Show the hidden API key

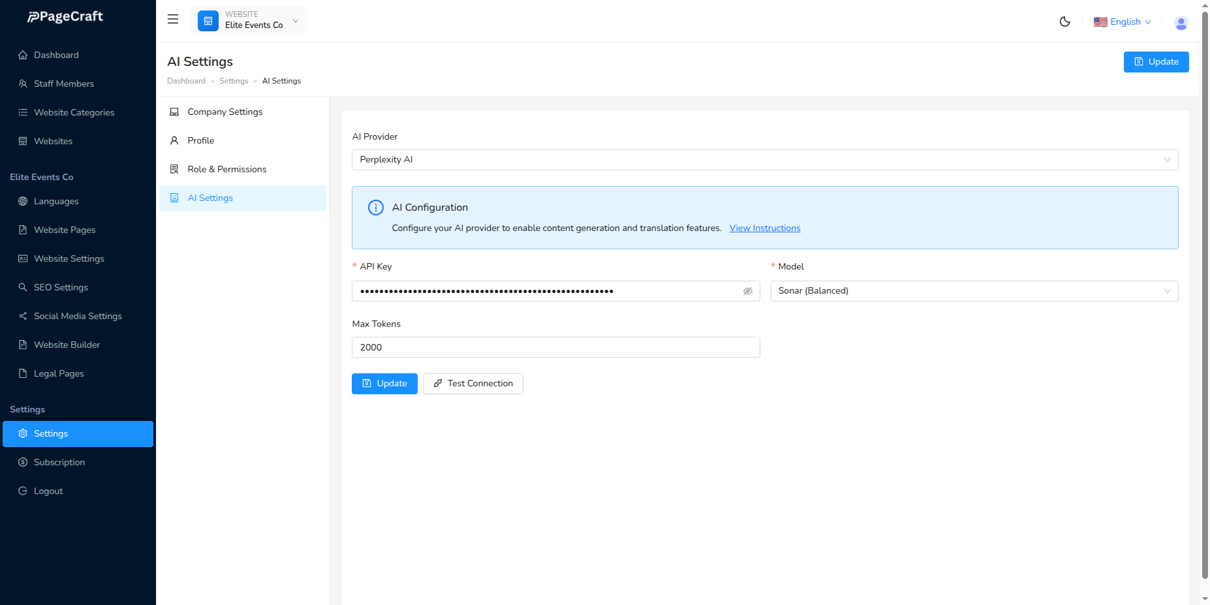[747, 291]
